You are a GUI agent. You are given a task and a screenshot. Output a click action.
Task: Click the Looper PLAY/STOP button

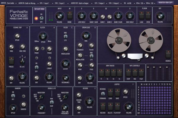tap(117, 106)
